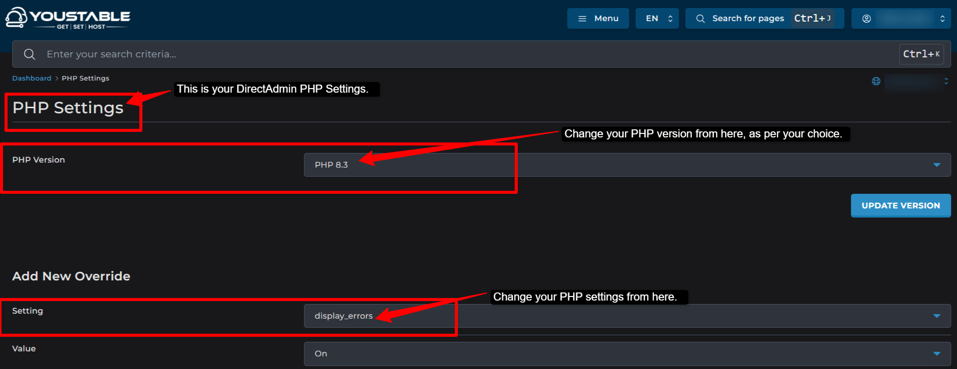957x369 pixels.
Task: Click the Ctrl+K shortcut badge
Action: [x=921, y=54]
